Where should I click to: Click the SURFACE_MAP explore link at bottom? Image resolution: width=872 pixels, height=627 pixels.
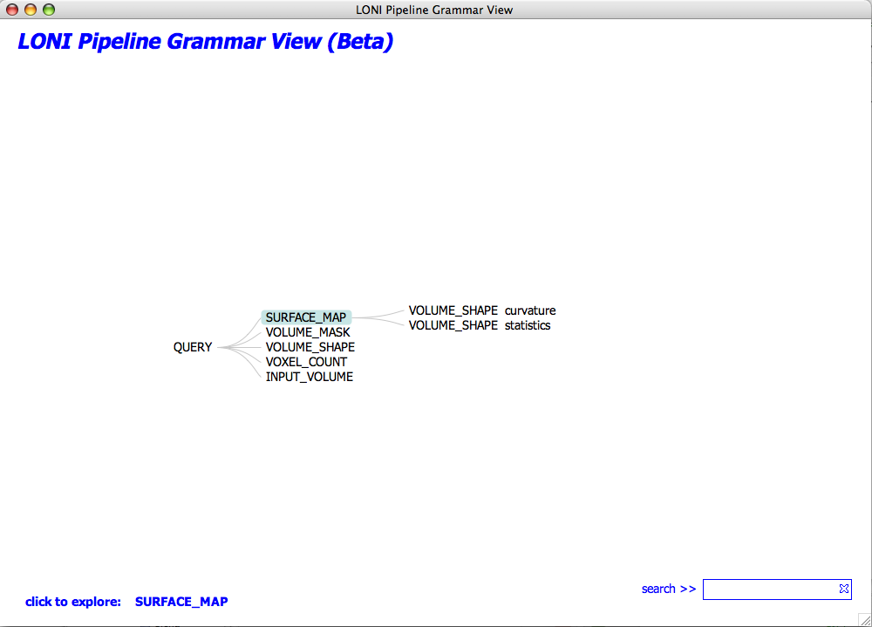(x=181, y=602)
